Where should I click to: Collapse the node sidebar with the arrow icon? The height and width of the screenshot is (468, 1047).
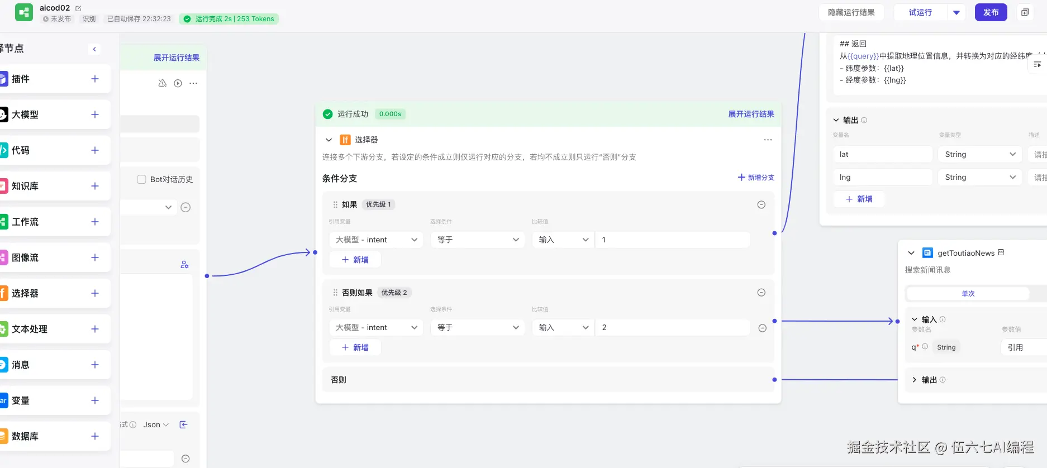94,49
